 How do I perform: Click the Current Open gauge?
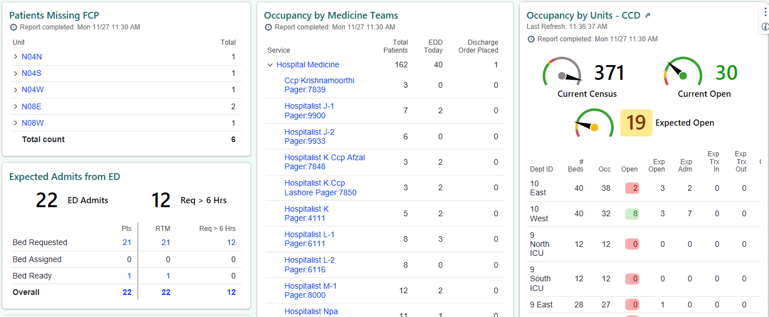click(683, 74)
